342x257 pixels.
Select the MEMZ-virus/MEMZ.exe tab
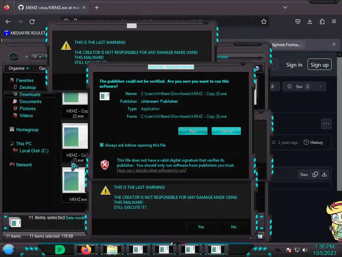pos(52,7)
